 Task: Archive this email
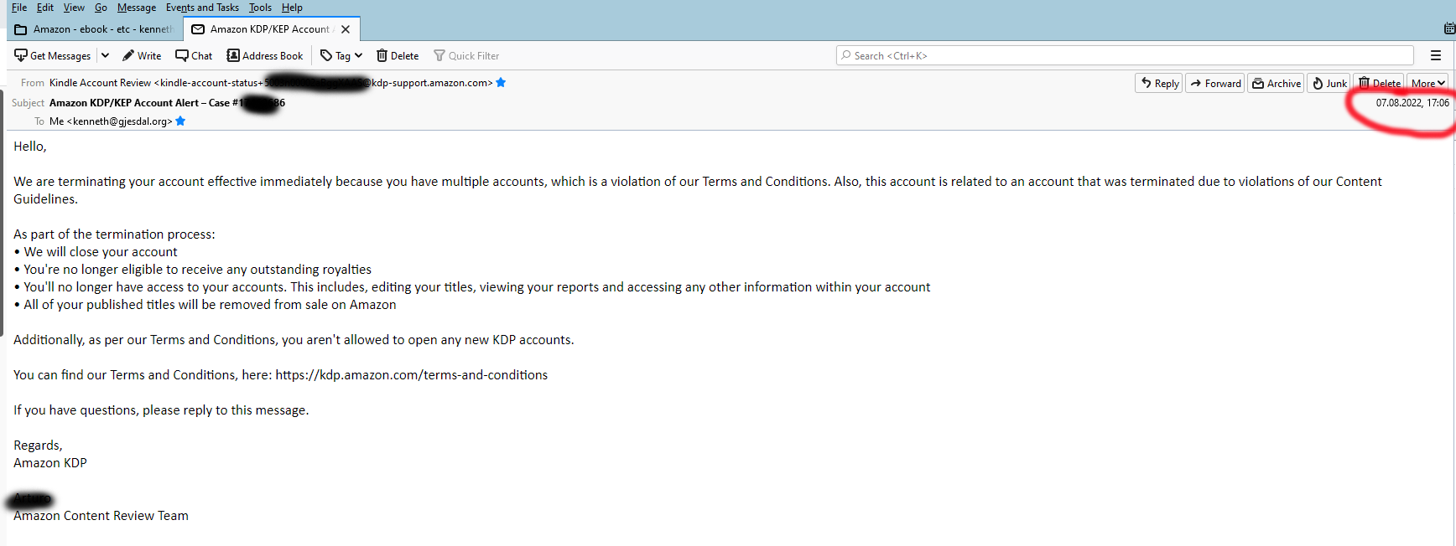click(1276, 83)
